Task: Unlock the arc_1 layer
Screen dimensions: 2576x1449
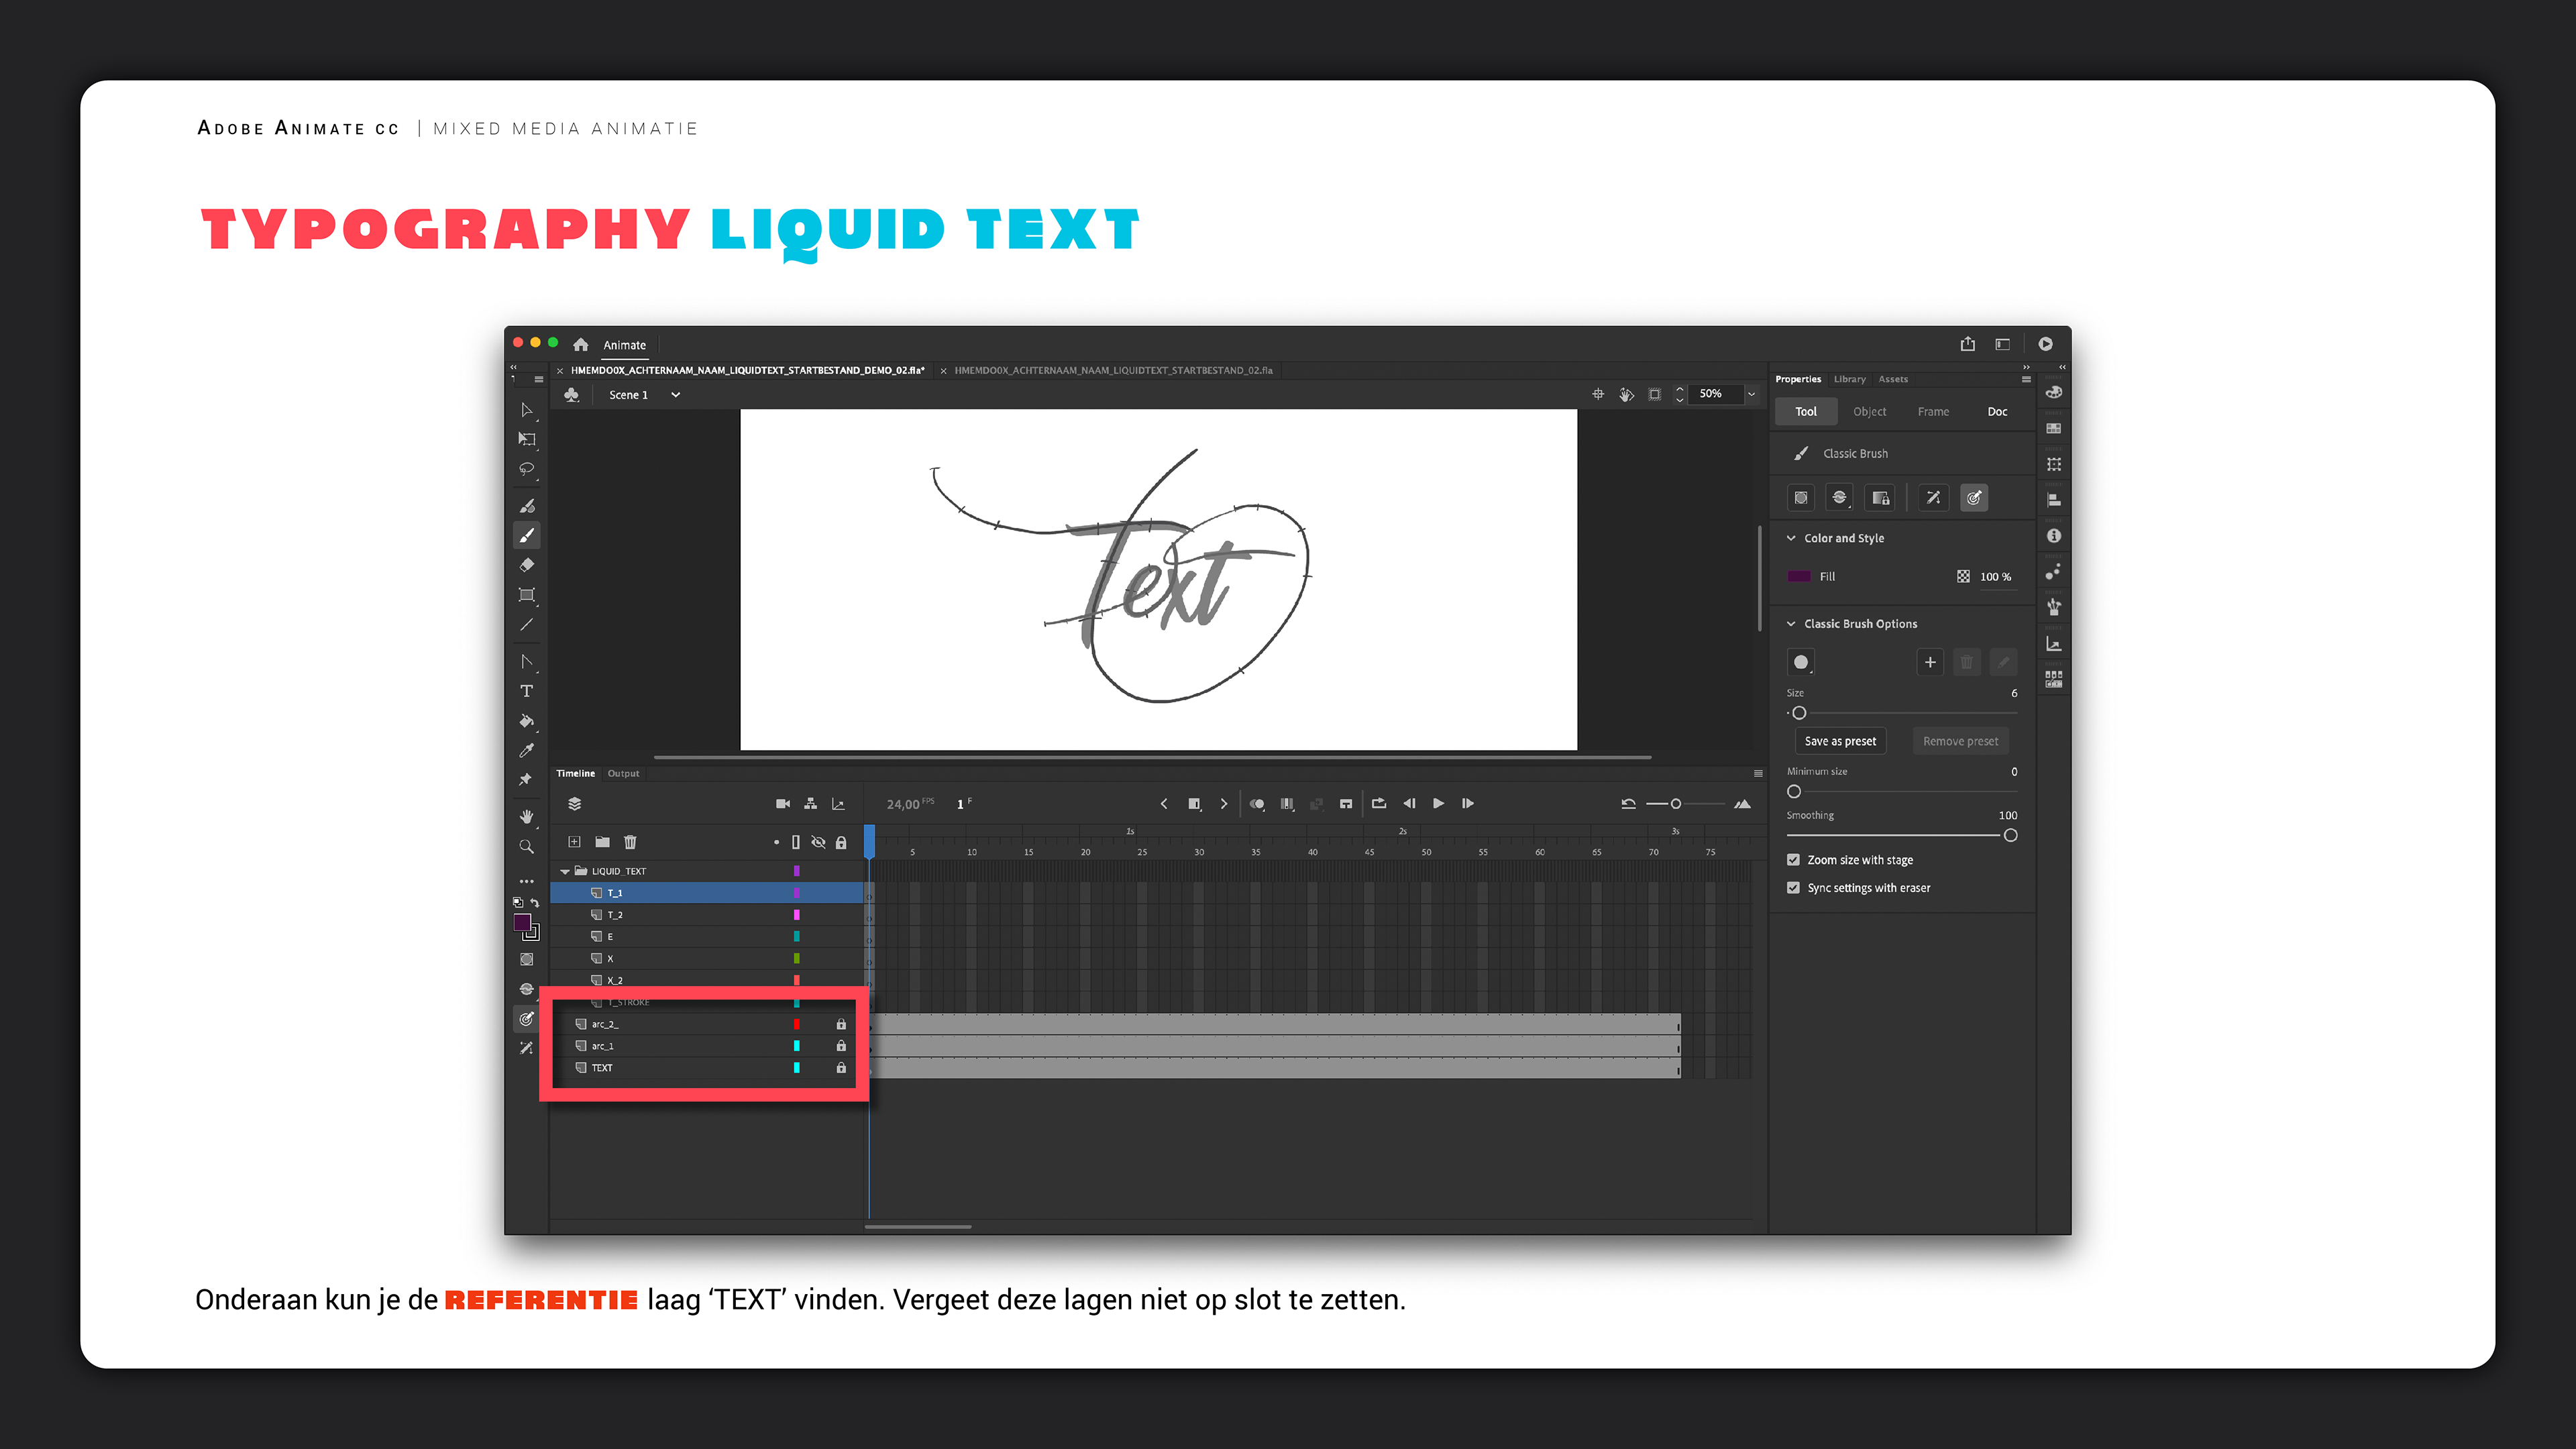Action: click(x=841, y=1046)
